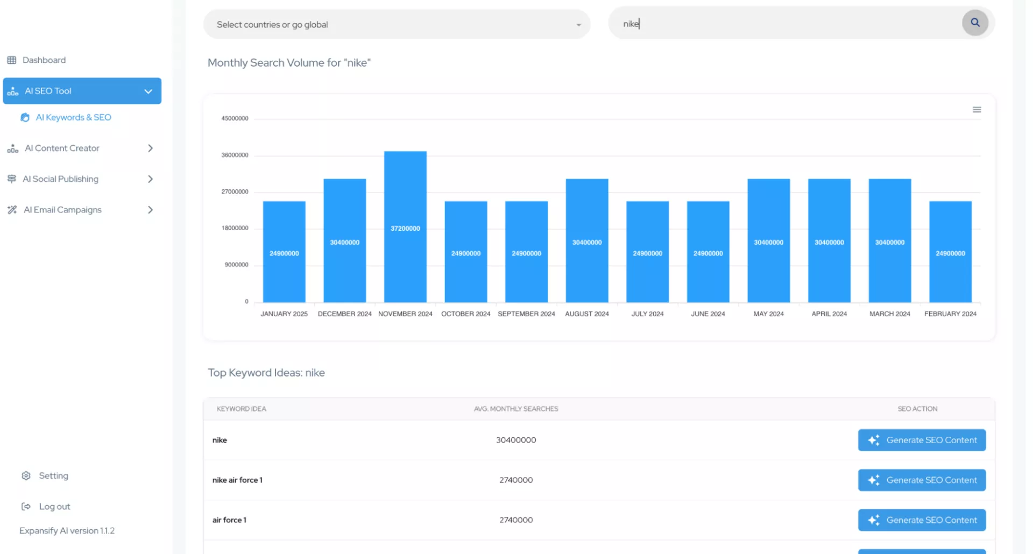The image size is (1033, 554).
Task: Generate SEO Content for air force 1
Action: point(921,520)
